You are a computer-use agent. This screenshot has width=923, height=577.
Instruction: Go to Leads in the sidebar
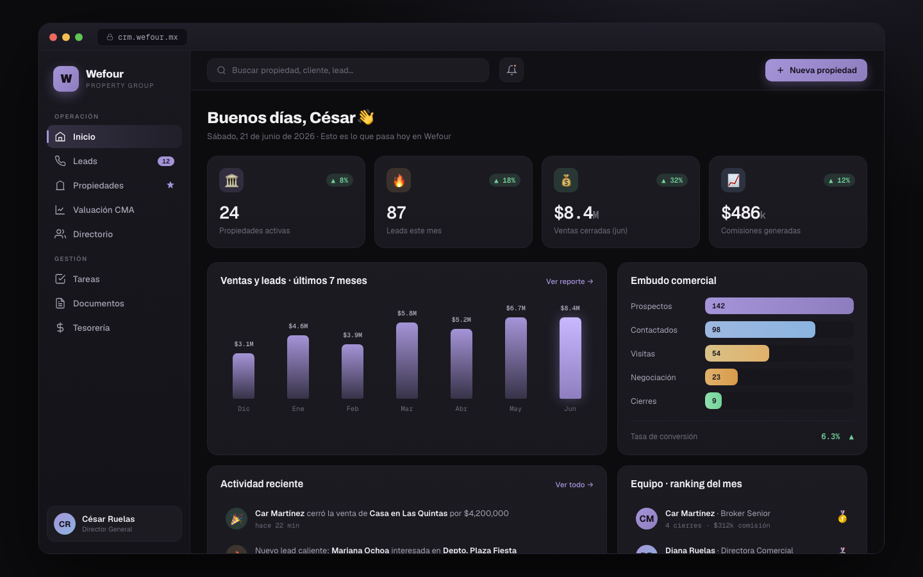pos(114,161)
